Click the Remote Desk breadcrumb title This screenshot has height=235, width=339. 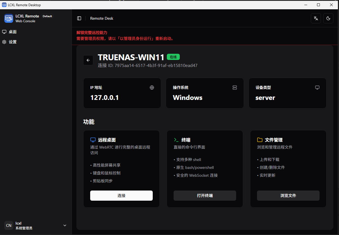click(102, 18)
